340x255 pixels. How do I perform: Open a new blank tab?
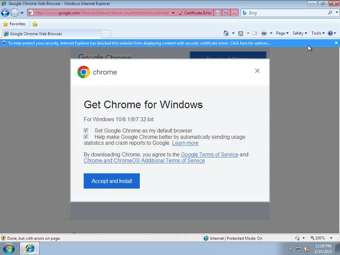pos(106,34)
